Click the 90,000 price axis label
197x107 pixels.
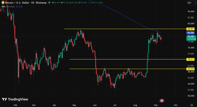[x=191, y=11]
